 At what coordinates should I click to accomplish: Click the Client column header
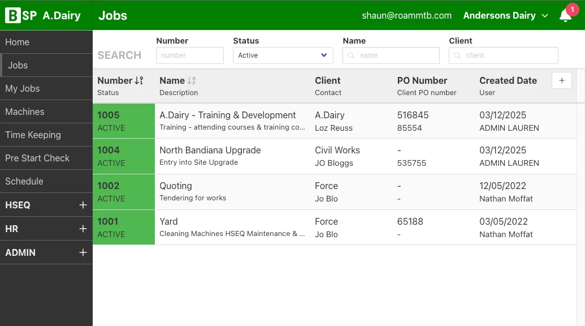tap(328, 81)
